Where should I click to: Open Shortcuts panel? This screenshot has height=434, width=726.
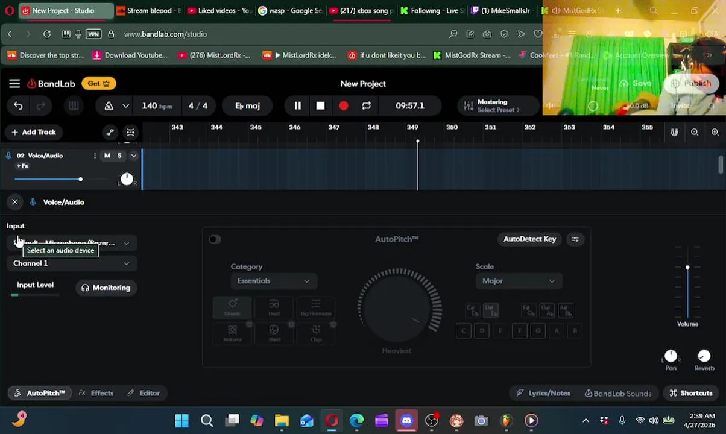pyautogui.click(x=691, y=393)
